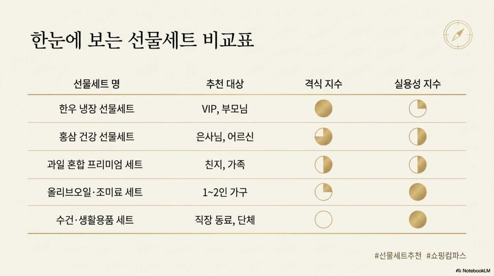
Task: Click full 실용성 circle for 올리브오일·조미료 세트
Action: point(418,192)
